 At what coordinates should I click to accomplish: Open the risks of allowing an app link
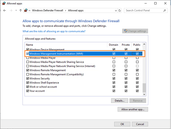tap(54, 31)
